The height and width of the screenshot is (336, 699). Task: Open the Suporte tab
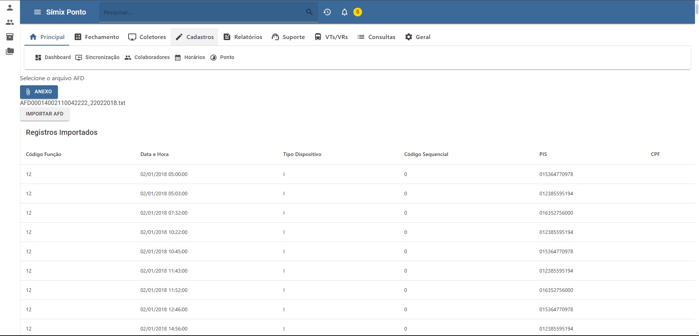(288, 37)
